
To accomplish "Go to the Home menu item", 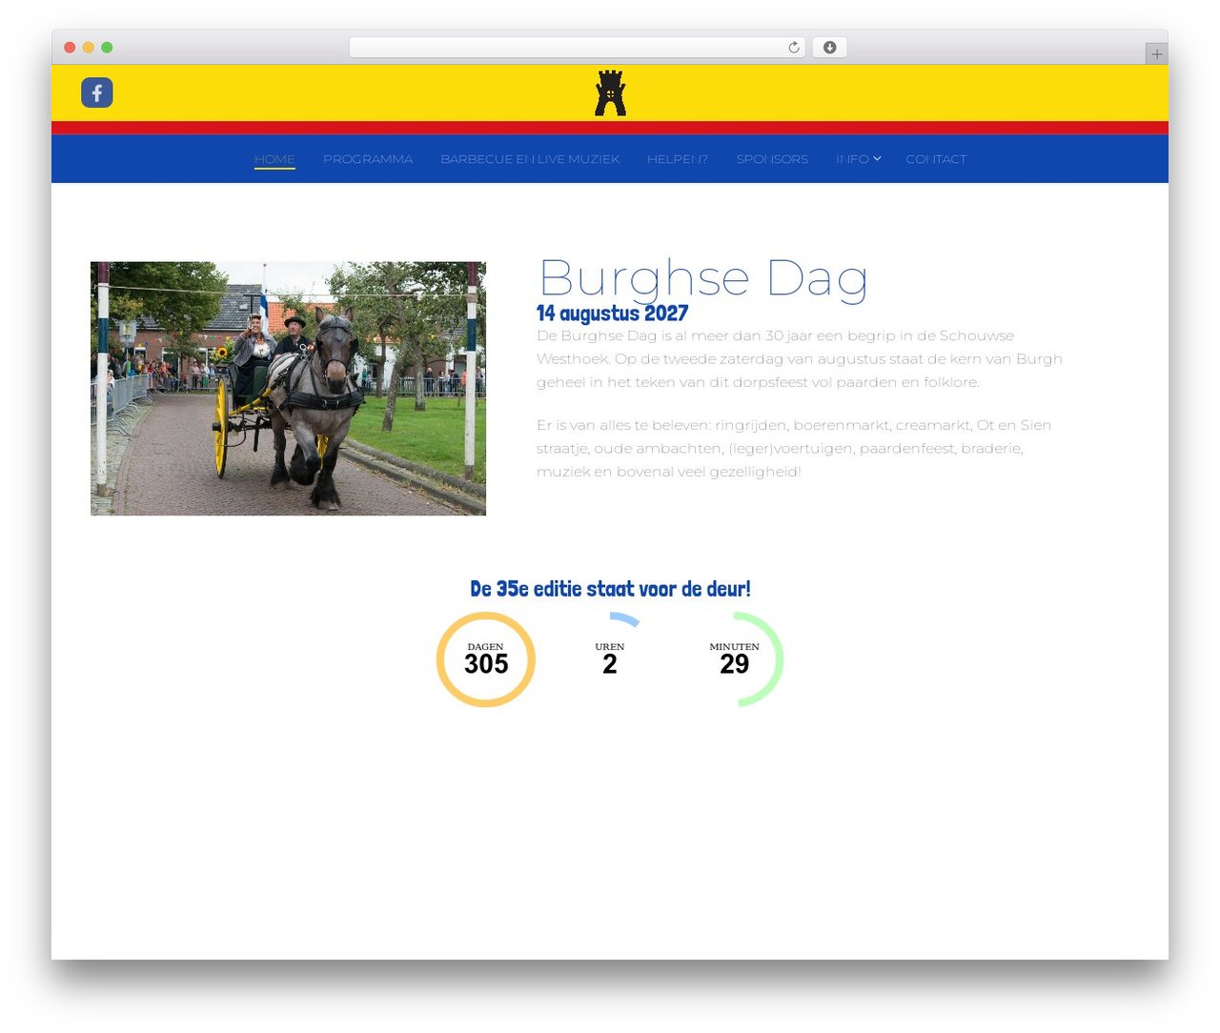I will pyautogui.click(x=274, y=159).
